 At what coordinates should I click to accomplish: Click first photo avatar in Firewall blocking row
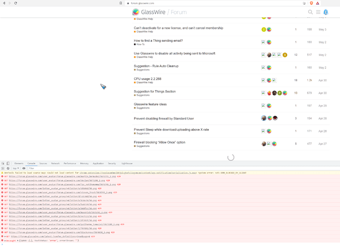click(264, 144)
